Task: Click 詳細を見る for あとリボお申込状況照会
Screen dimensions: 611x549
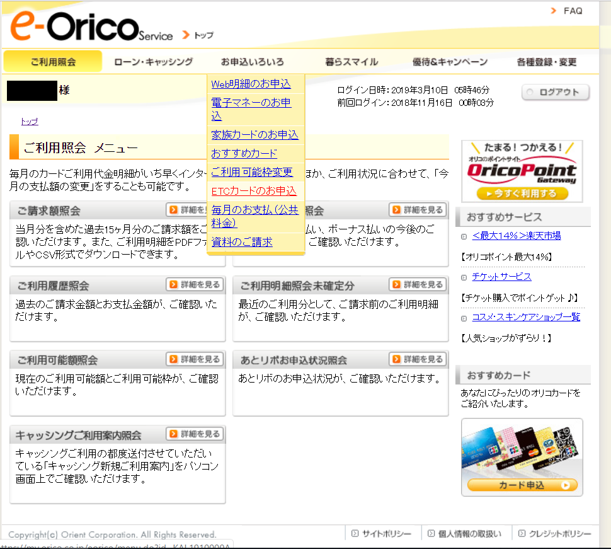Action: click(x=418, y=359)
